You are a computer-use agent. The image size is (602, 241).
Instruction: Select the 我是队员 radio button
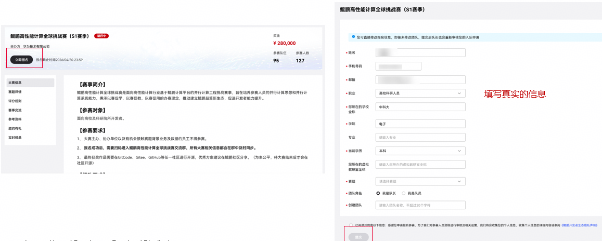(x=404, y=193)
